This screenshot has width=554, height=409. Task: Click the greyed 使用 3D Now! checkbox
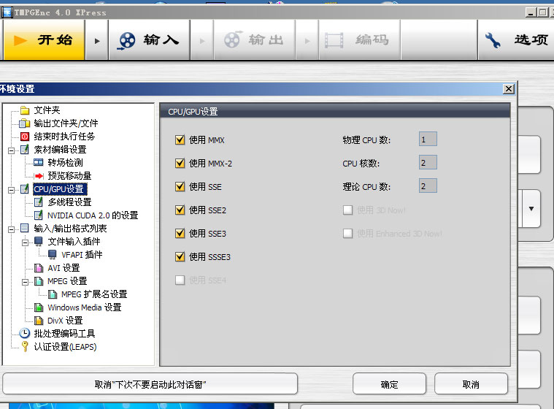tap(347, 210)
